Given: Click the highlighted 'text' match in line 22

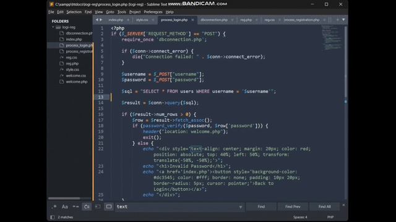Looking at the screenshot, I should (196, 149).
